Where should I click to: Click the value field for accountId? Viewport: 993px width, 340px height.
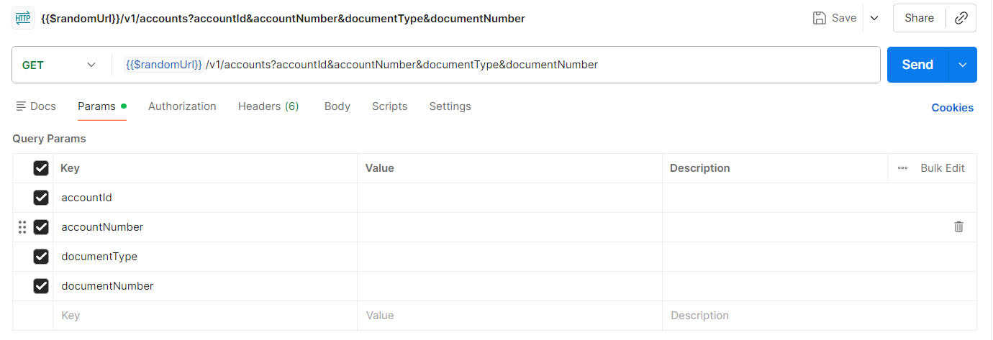click(x=509, y=198)
